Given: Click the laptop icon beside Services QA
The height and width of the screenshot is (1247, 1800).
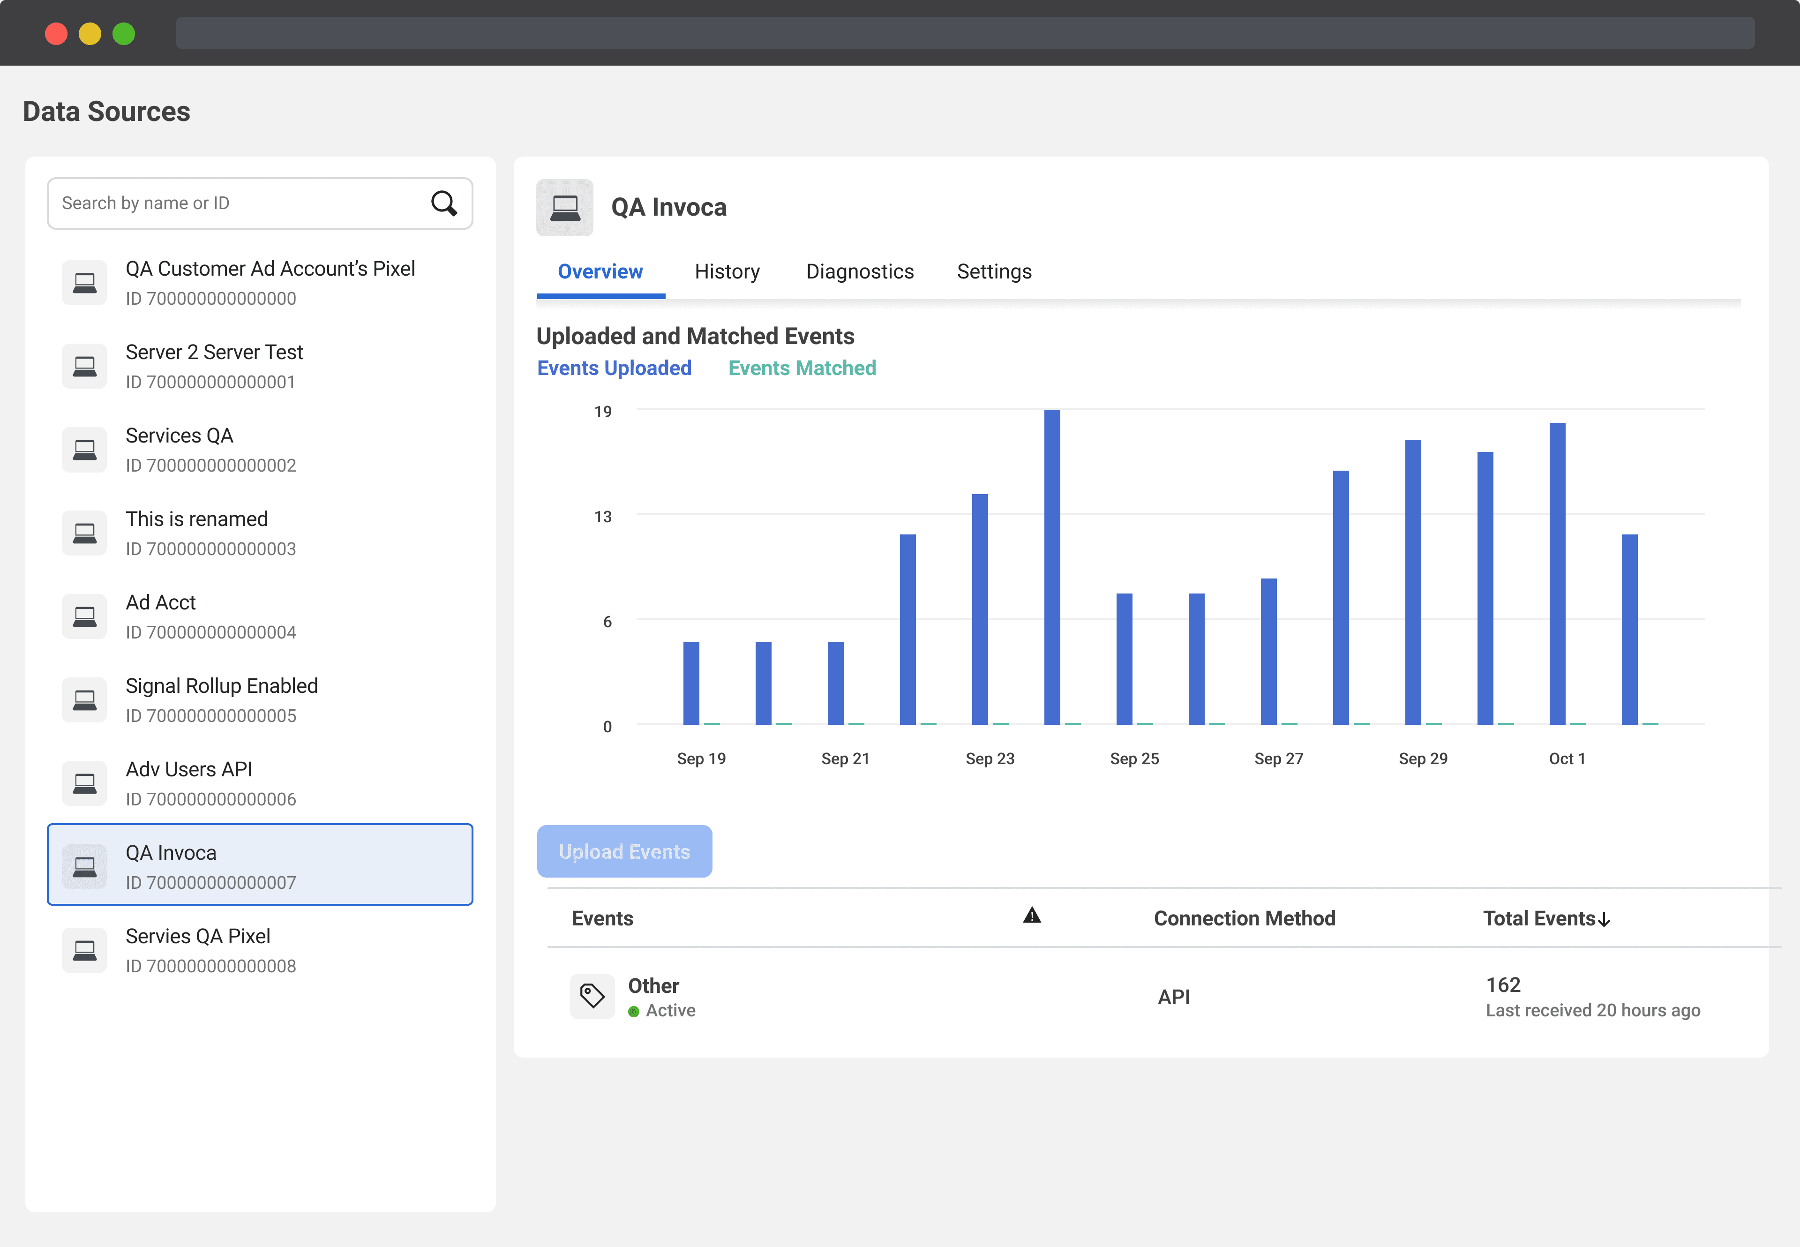Looking at the screenshot, I should (x=84, y=449).
